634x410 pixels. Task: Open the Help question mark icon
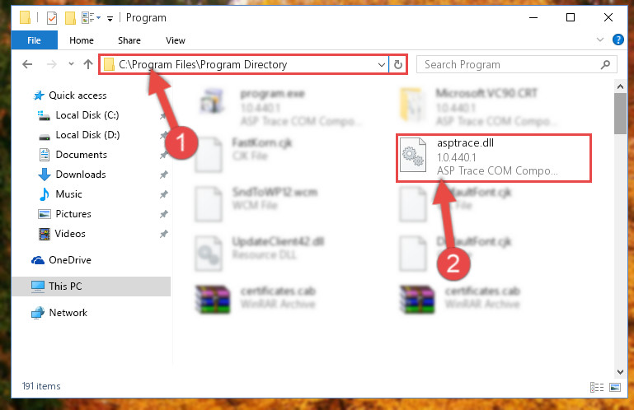coord(618,40)
